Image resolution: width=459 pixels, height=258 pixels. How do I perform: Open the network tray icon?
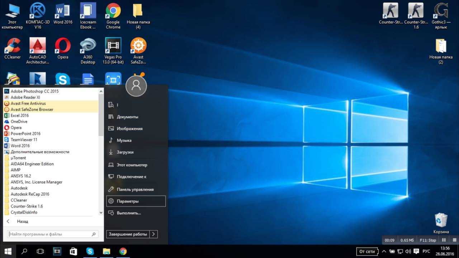pos(400,251)
